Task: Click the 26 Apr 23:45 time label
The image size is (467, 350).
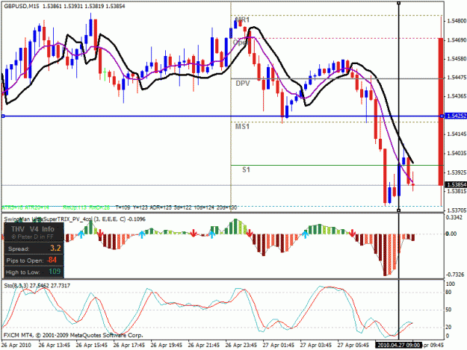Action: coord(241,346)
